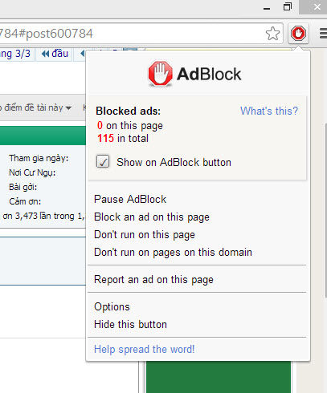Go to first page via đầu link
This screenshot has width=327, height=393.
[55, 54]
